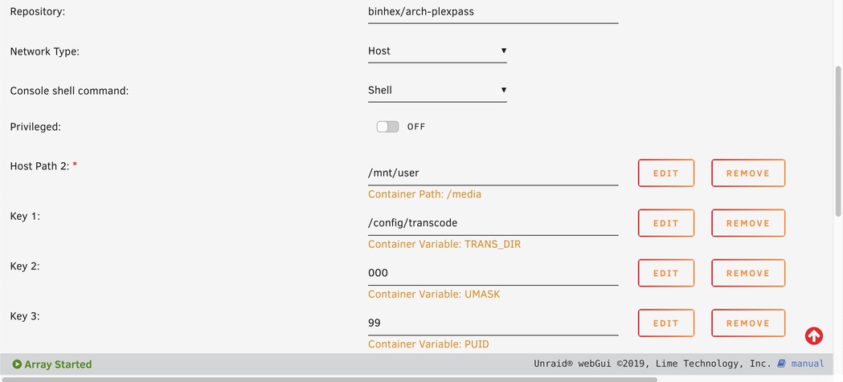Remove the Key 2 UMASK variable
Image resolution: width=843 pixels, height=382 pixels.
pos(747,273)
